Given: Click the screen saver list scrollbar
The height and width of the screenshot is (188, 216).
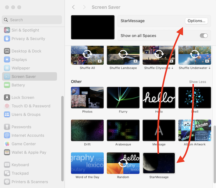Looking at the screenshot, I should (215, 154).
